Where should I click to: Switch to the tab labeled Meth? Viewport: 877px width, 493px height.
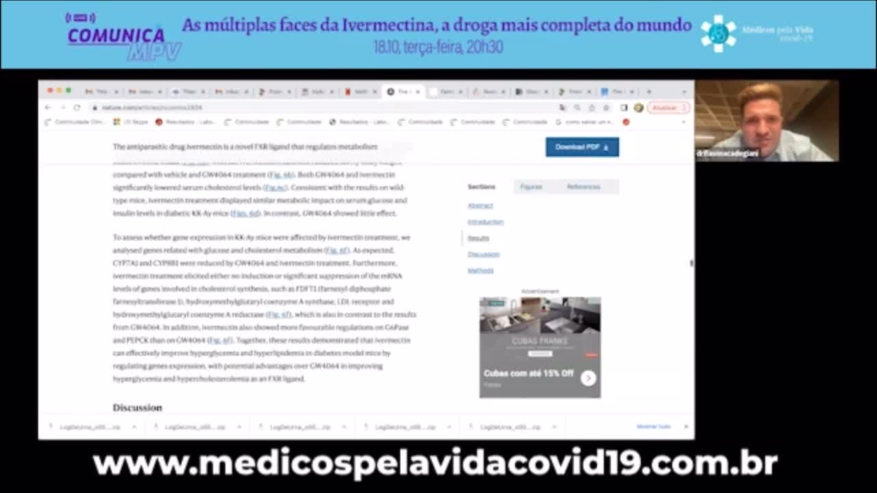(360, 91)
